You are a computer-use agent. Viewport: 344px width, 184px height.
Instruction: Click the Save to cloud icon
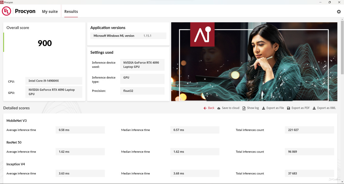tap(219, 108)
